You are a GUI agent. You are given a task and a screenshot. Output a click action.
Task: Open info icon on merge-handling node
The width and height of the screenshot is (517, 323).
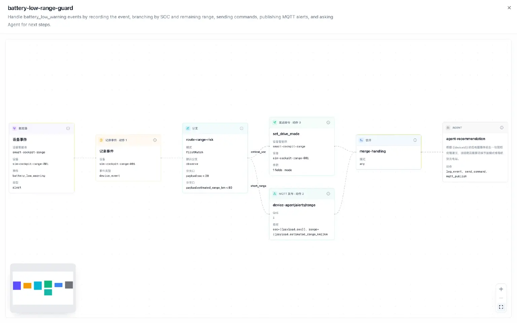point(415,140)
